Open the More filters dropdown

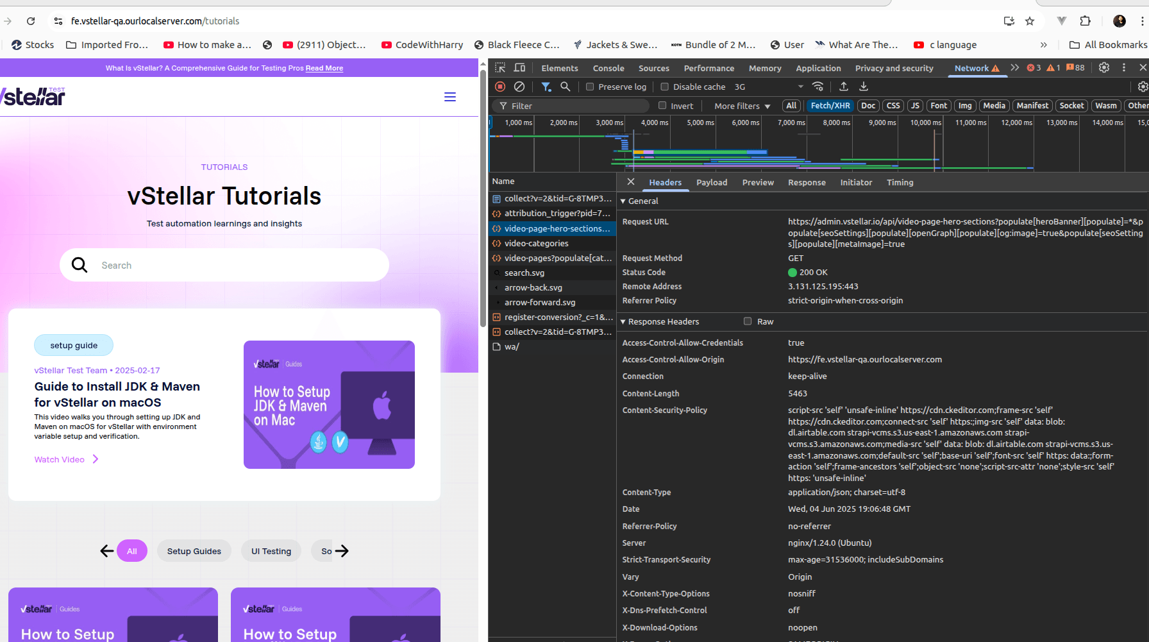tap(742, 106)
